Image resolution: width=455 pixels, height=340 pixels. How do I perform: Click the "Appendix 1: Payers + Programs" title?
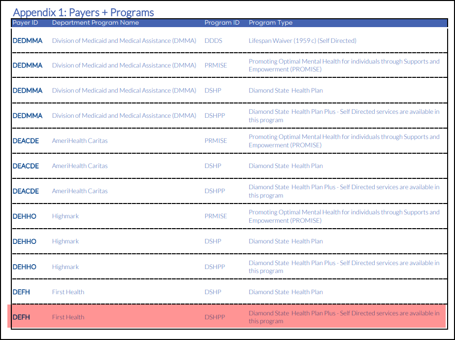tap(83, 12)
